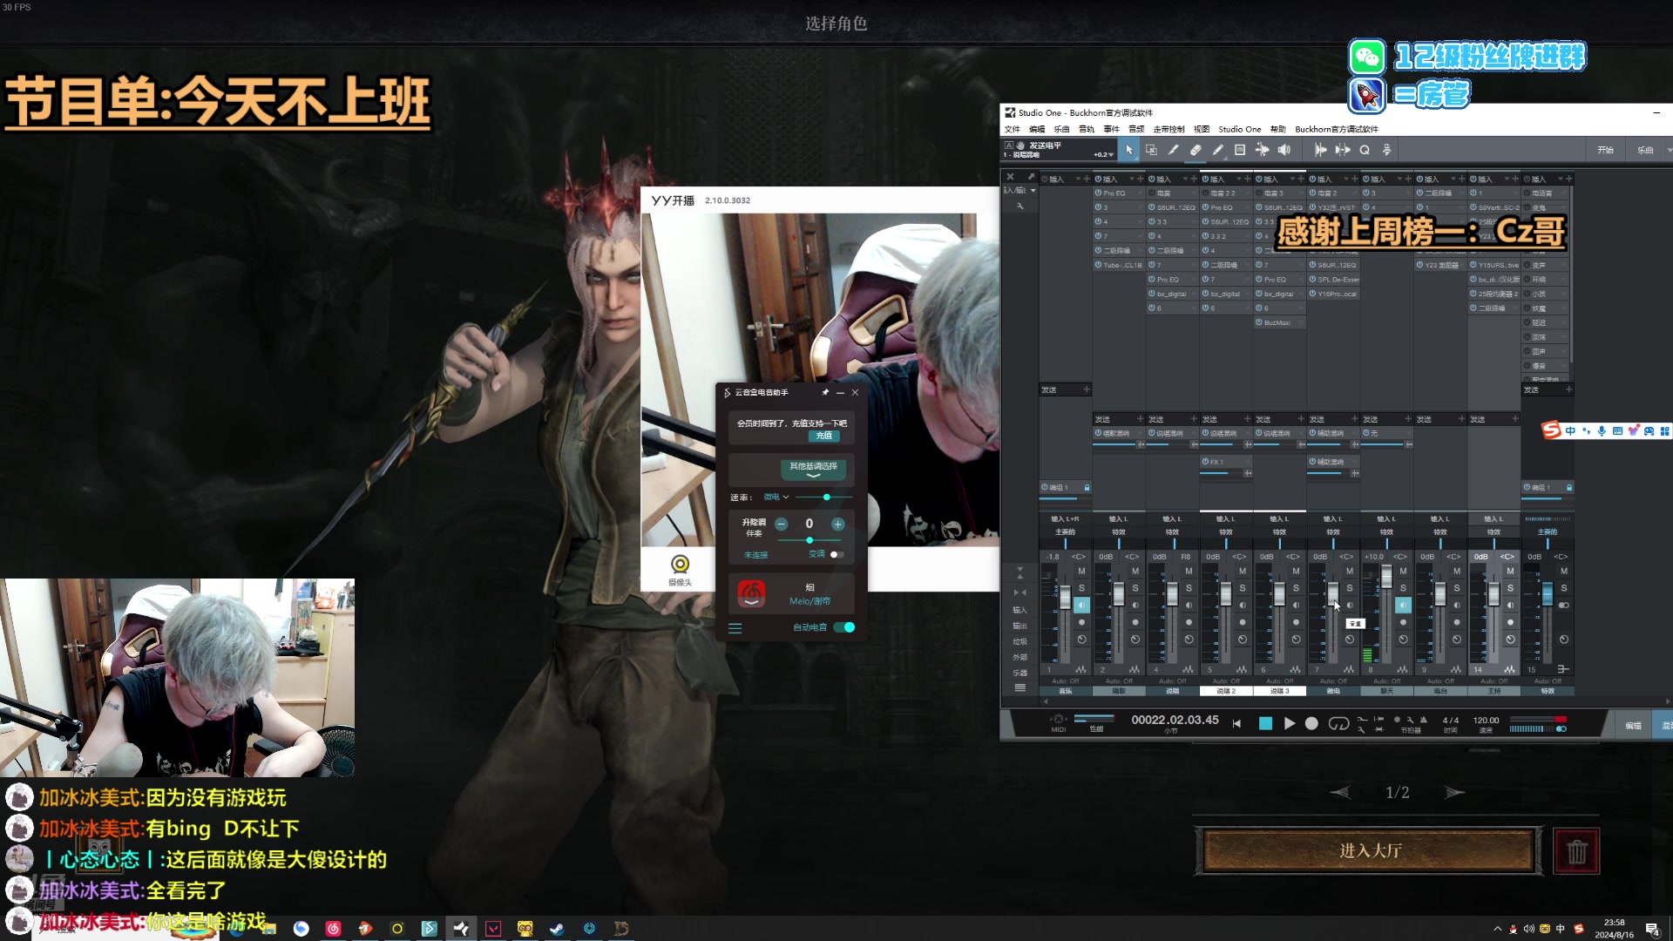The height and width of the screenshot is (941, 1673).
Task: Mute mixer channel 8 聊天
Action: click(x=1403, y=571)
